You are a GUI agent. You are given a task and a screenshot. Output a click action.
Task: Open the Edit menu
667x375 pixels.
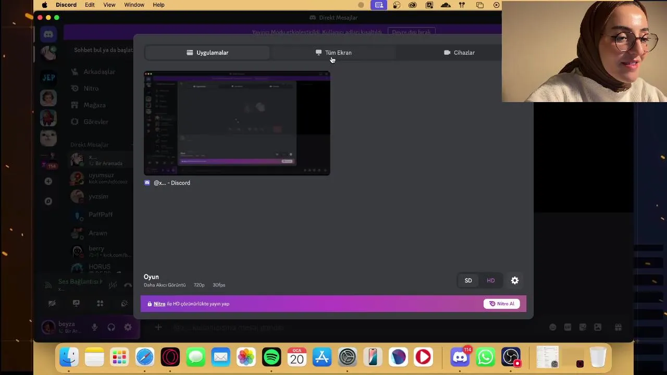90,5
